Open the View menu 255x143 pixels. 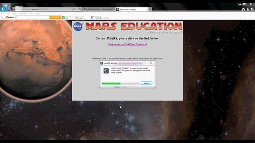pos(14,14)
